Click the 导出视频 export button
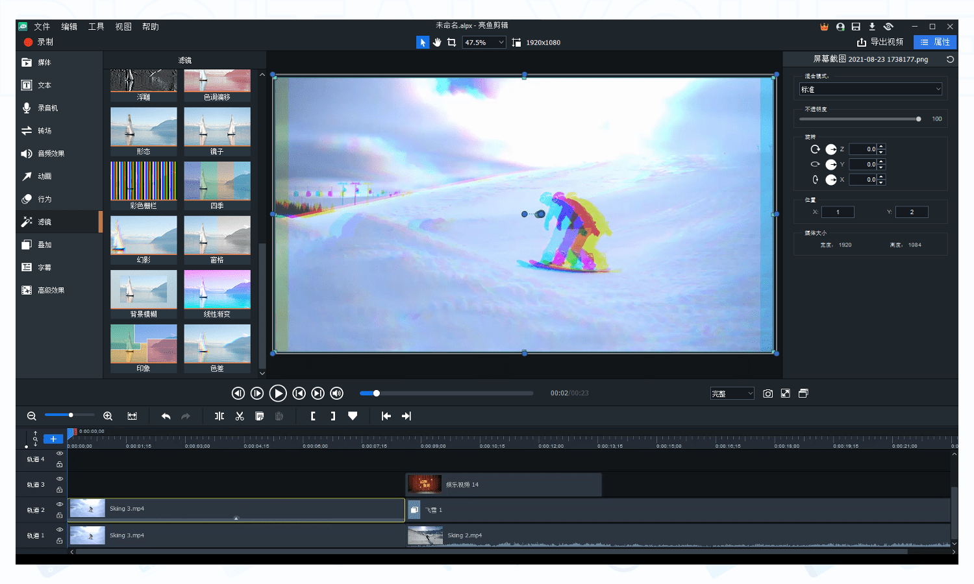 880,42
